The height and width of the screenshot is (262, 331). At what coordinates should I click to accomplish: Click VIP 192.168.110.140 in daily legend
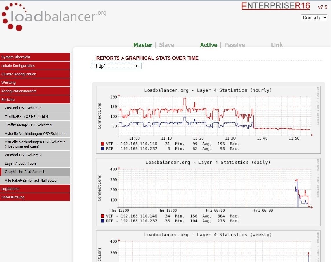pyautogui.click(x=132, y=216)
